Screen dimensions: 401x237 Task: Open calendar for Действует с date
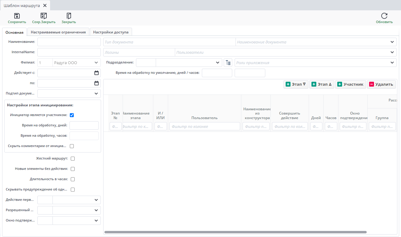97,73
